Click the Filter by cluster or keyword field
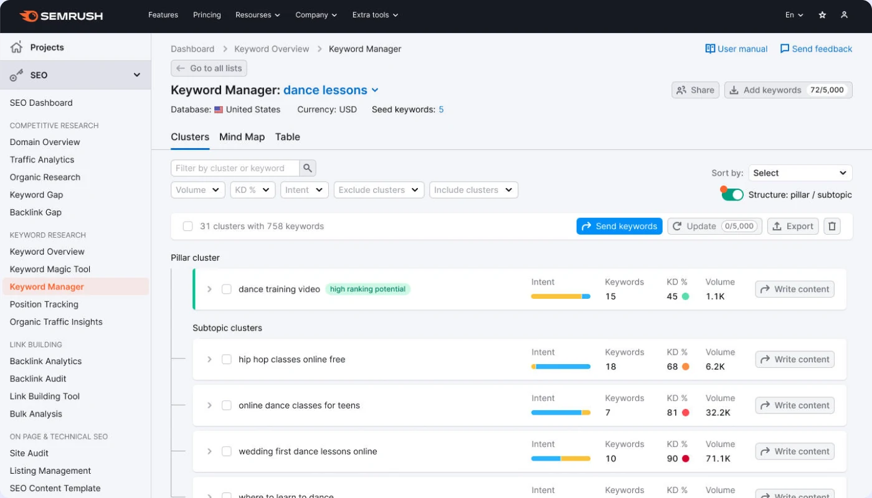This screenshot has height=498, width=872. tap(235, 168)
